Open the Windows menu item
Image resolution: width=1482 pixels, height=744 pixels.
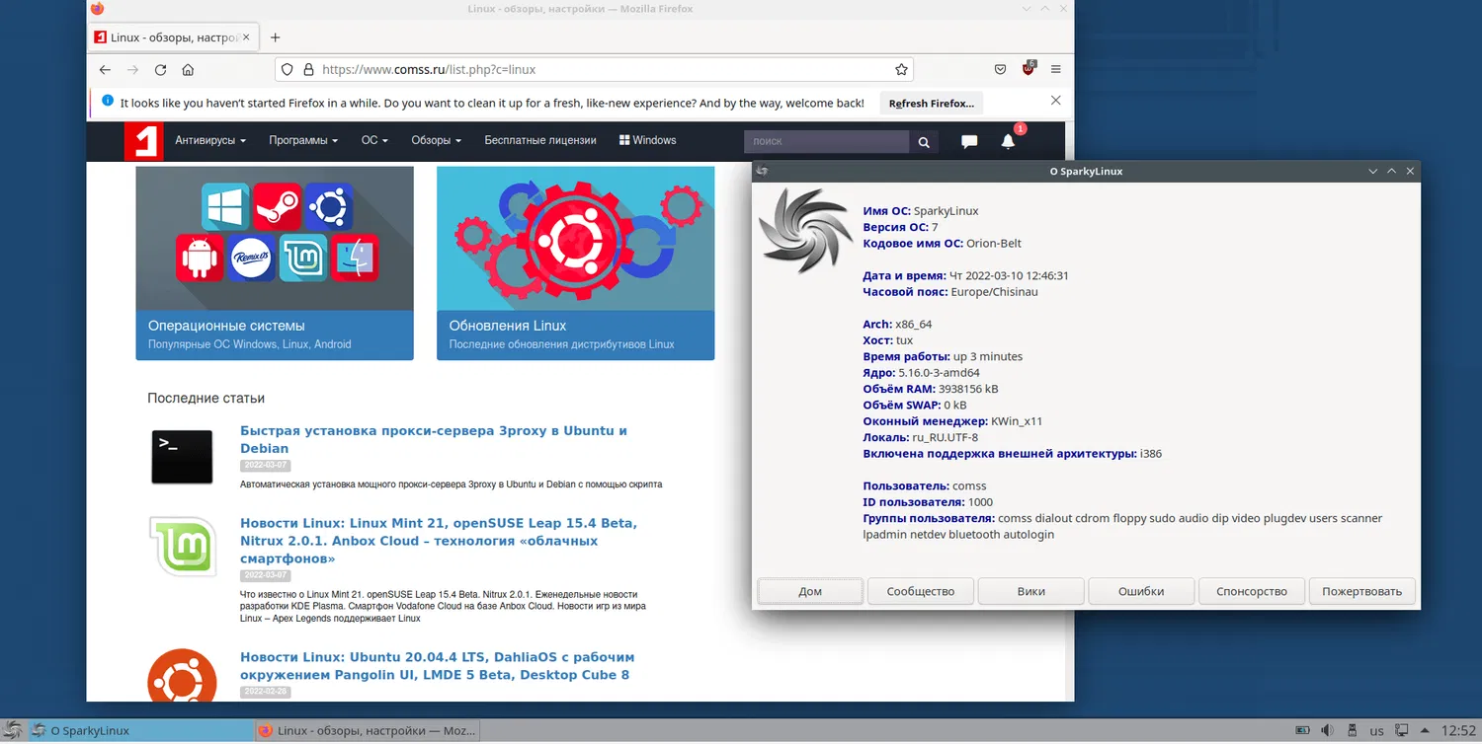[x=647, y=141]
